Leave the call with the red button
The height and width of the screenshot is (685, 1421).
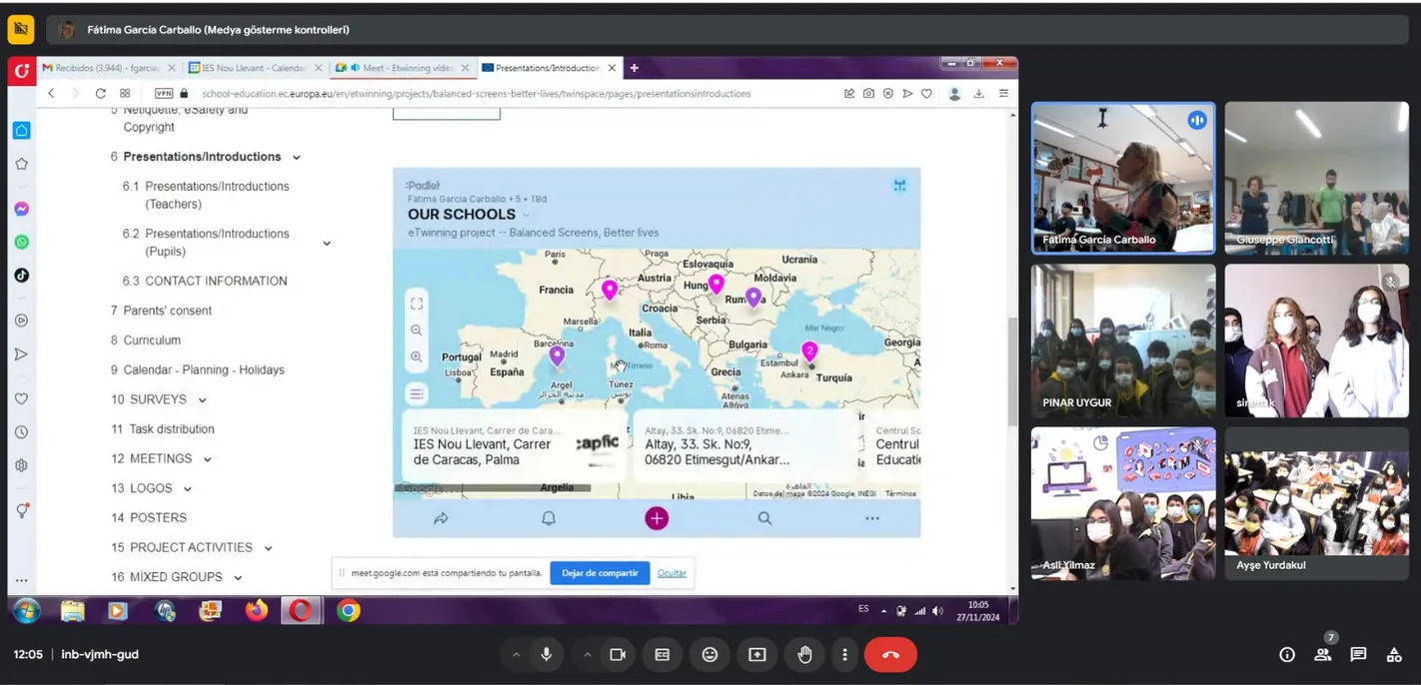pos(890,655)
